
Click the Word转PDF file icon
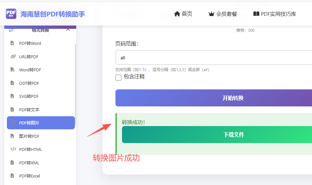pos(12,69)
